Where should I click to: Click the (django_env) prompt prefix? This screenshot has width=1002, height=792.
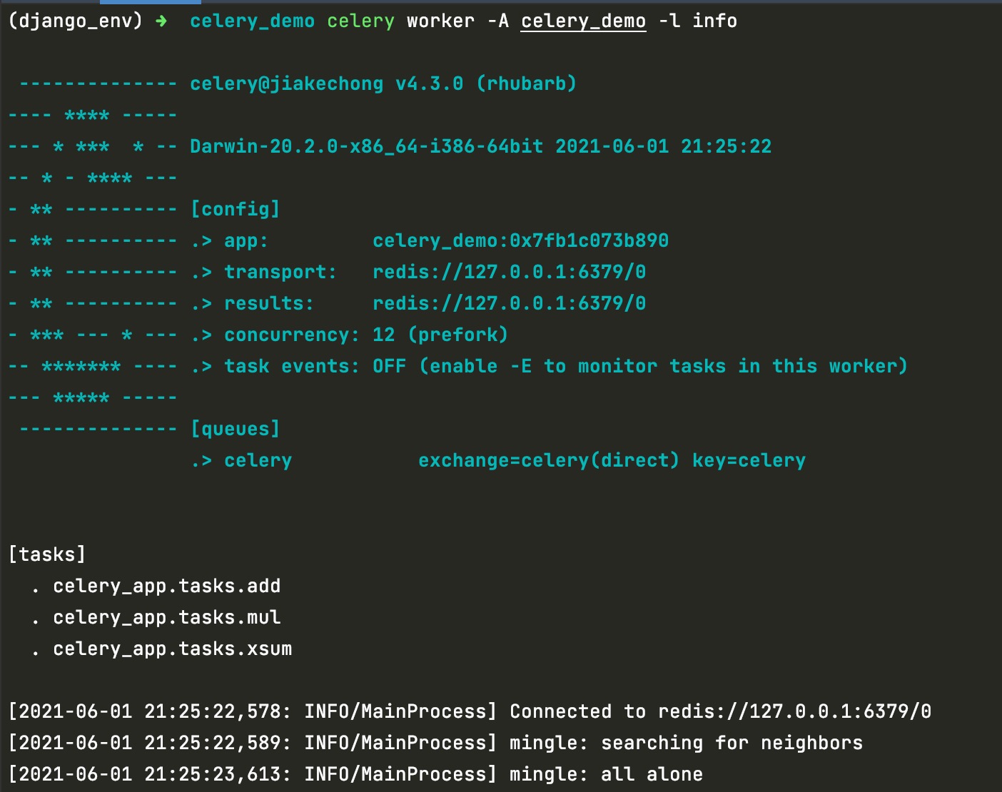76,21
